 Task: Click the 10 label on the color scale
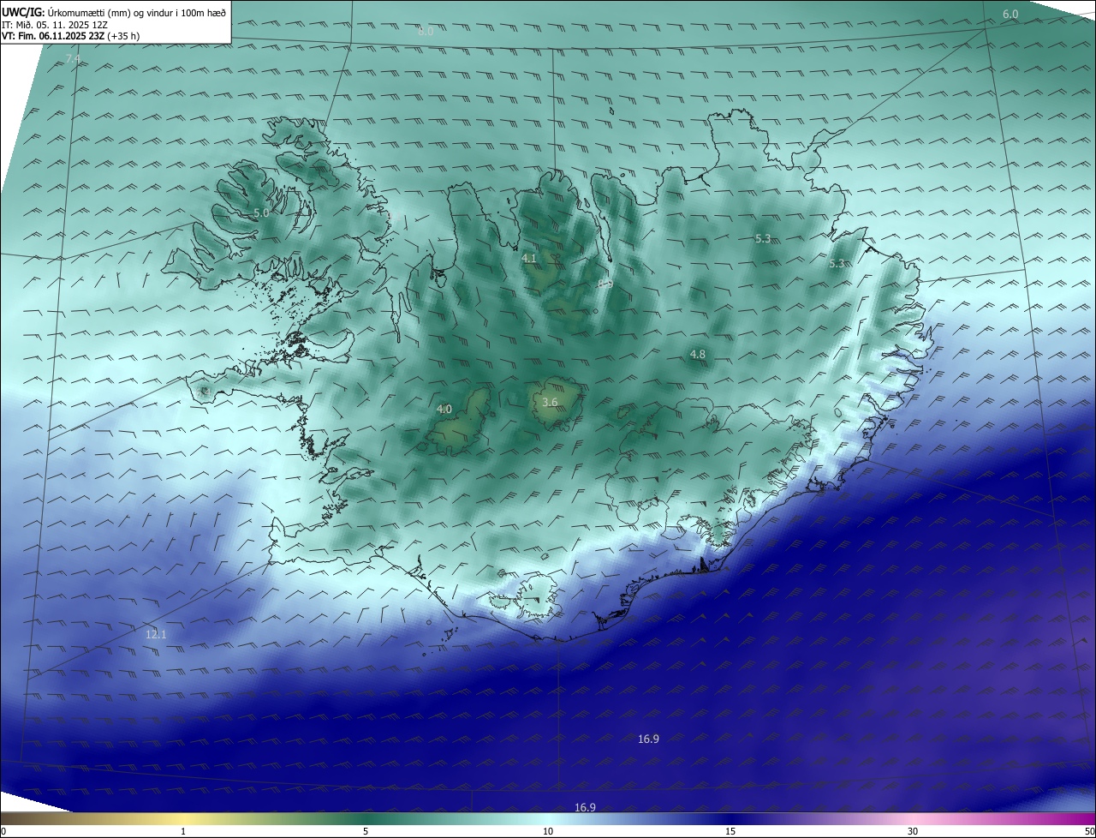[548, 831]
